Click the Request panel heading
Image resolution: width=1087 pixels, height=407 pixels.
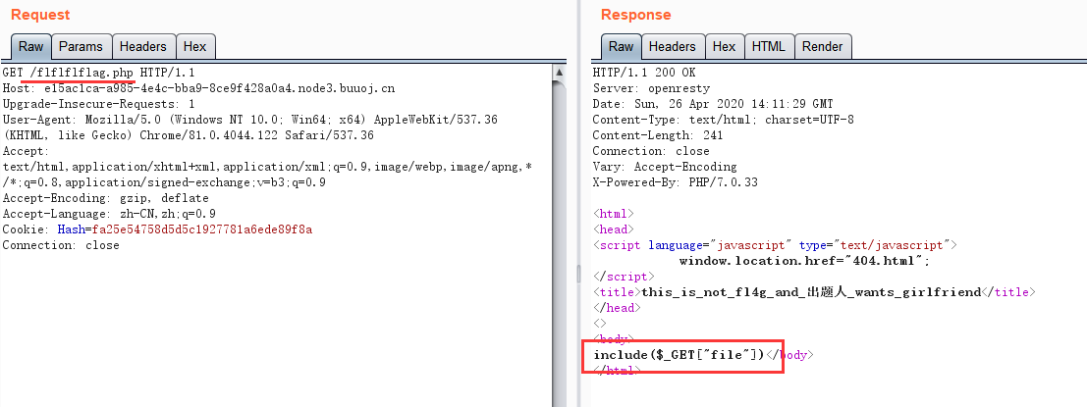(x=40, y=15)
